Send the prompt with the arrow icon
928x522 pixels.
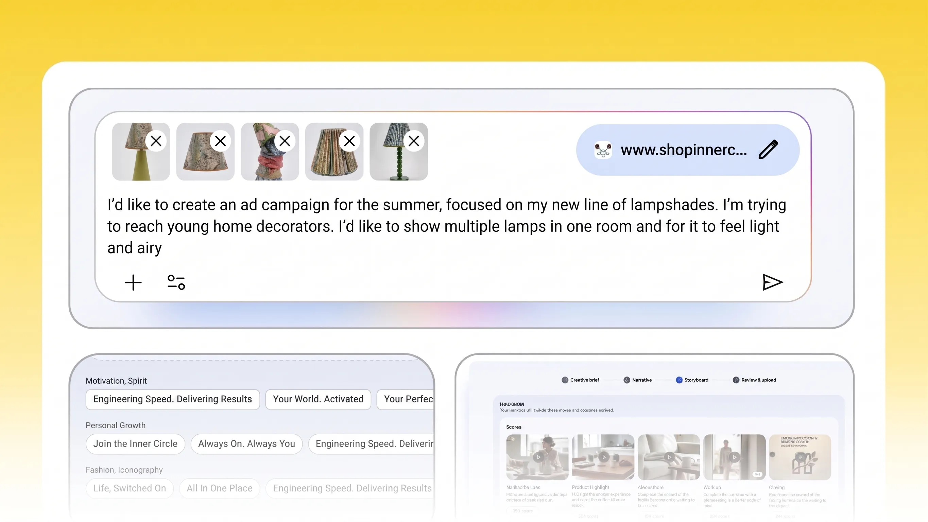pyautogui.click(x=773, y=282)
